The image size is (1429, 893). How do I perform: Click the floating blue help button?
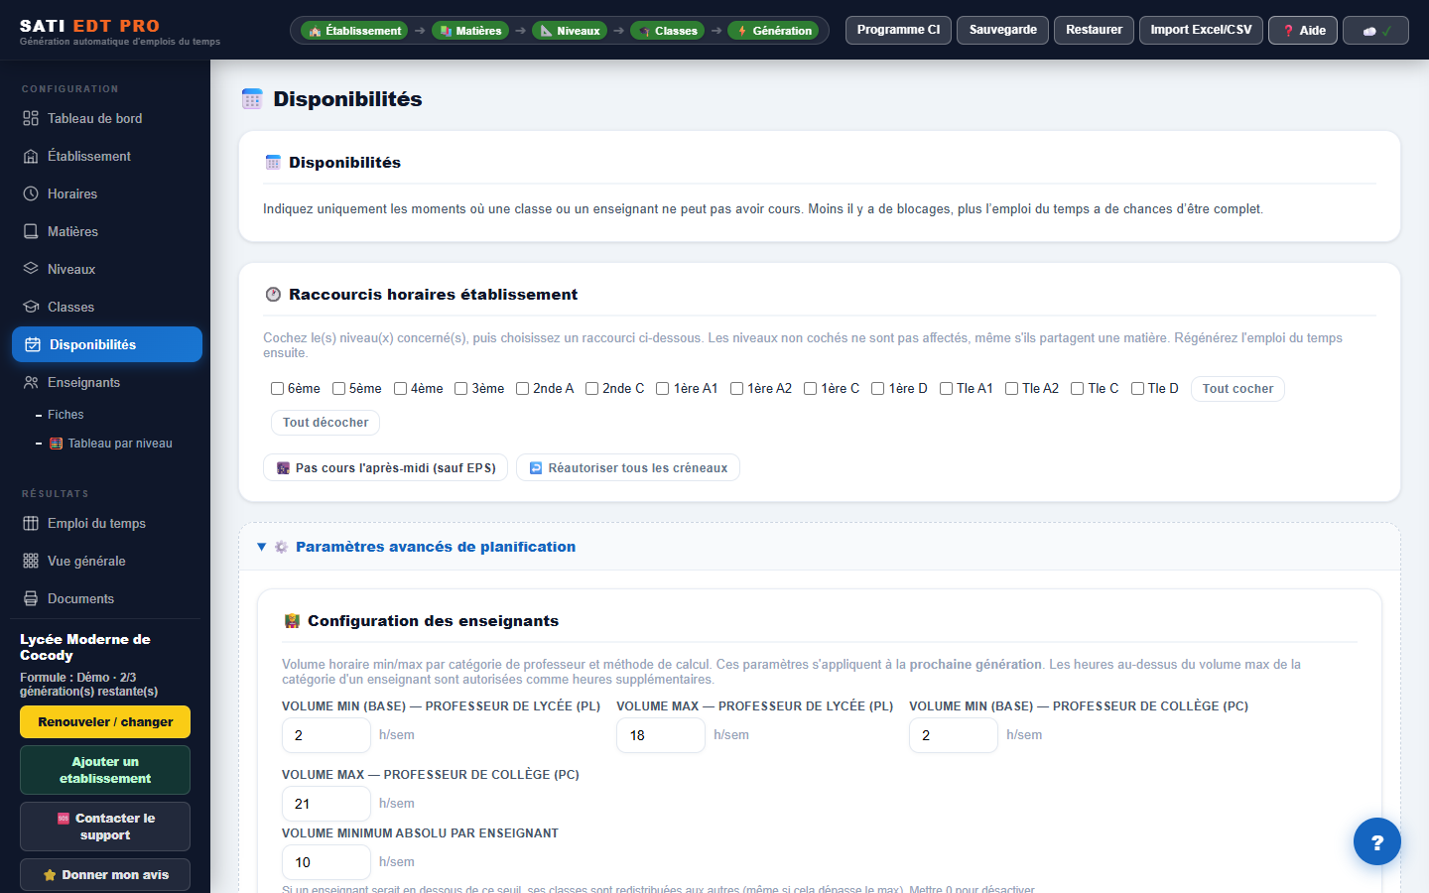click(x=1377, y=841)
